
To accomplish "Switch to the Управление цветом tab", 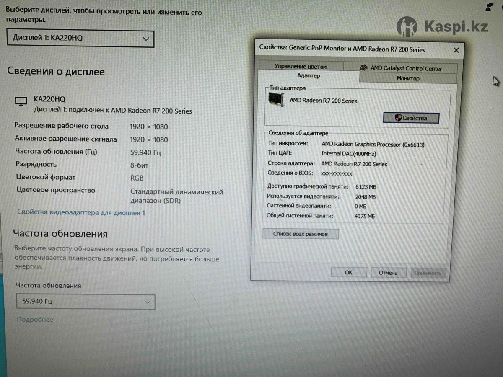I will pos(300,66).
